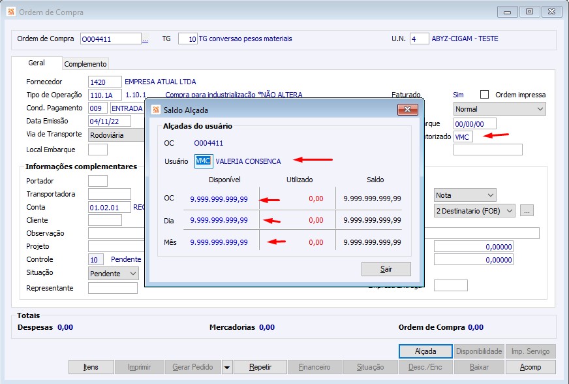Click the Baixar button
569x384 pixels.
tap(479, 367)
